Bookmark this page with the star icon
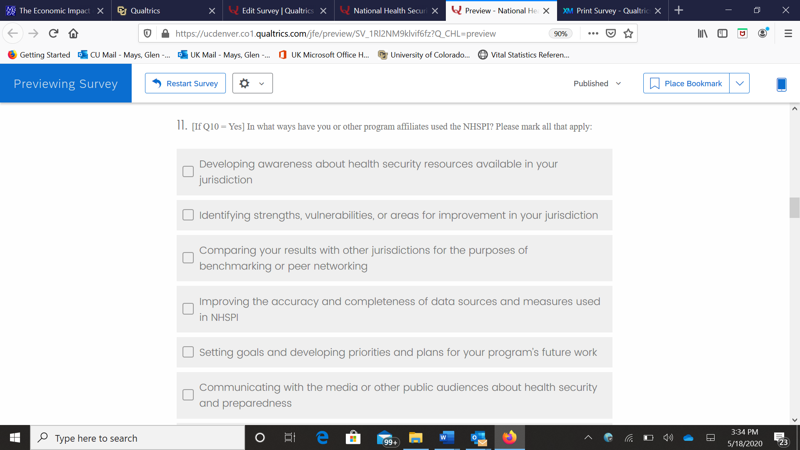 pyautogui.click(x=628, y=33)
